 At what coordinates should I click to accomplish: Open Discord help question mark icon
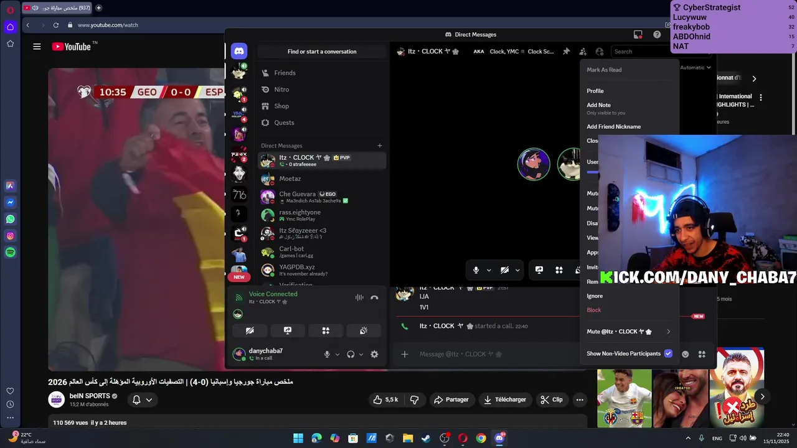[x=657, y=35]
